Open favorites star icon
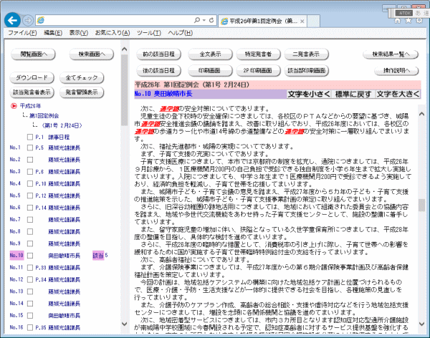 pyautogui.click(x=408, y=21)
